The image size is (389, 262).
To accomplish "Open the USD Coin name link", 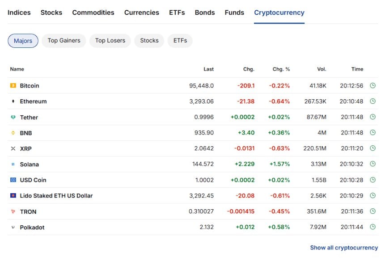I will (33, 180).
